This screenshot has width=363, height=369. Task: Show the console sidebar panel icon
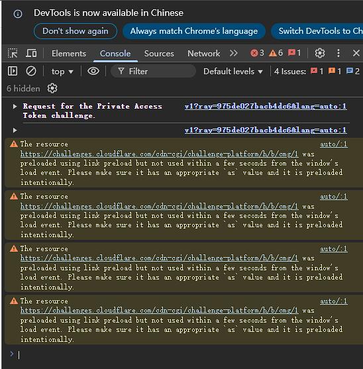[x=13, y=71]
